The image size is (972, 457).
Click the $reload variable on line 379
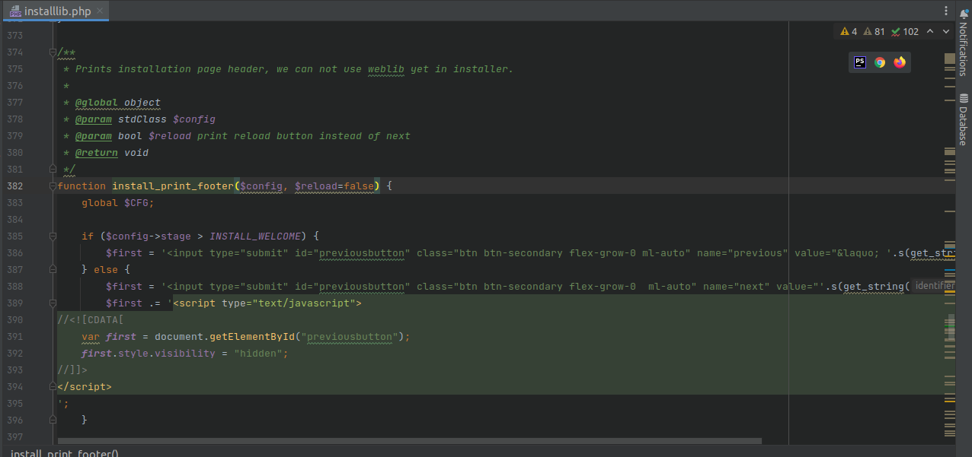tap(170, 135)
